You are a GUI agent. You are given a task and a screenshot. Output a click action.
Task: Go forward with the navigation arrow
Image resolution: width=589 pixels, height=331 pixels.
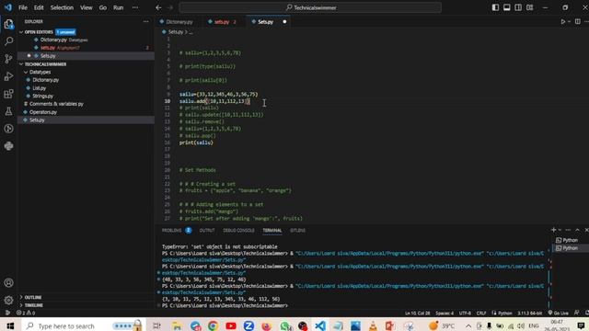point(170,7)
